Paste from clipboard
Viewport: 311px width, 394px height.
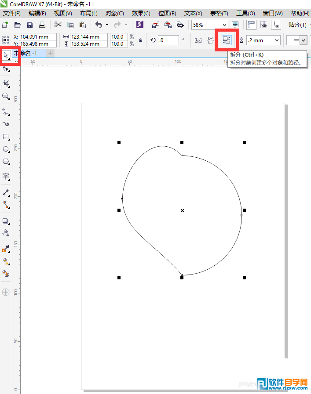pos(83,25)
